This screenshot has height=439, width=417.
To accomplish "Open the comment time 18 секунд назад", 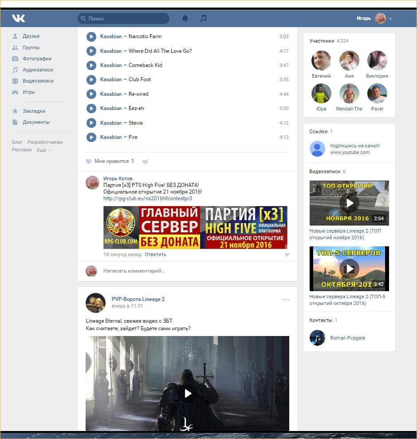I will [x=122, y=254].
